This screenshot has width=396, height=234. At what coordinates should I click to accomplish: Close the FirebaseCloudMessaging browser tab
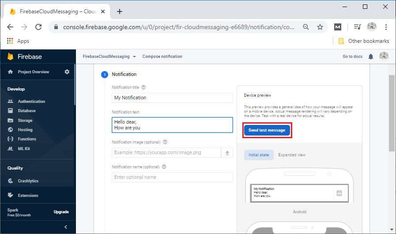103,11
